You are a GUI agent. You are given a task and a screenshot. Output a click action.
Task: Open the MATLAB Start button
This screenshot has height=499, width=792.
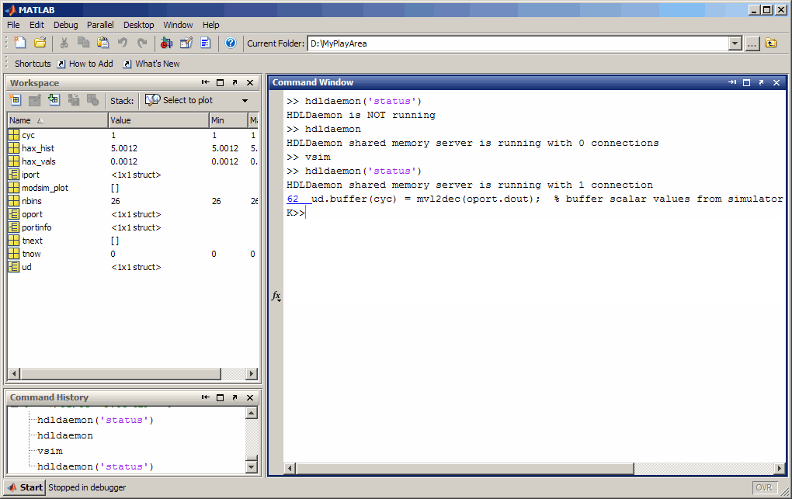(x=25, y=487)
